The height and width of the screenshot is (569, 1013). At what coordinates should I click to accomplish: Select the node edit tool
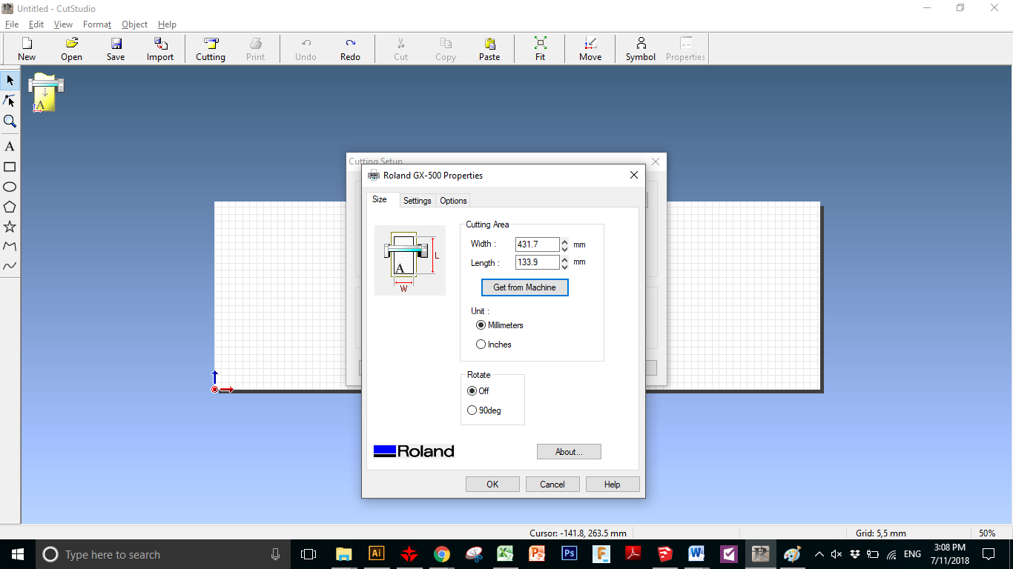point(10,101)
